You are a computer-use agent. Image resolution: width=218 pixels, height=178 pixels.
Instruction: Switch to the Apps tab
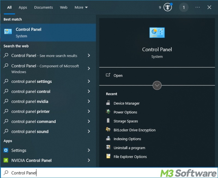pos(23,7)
